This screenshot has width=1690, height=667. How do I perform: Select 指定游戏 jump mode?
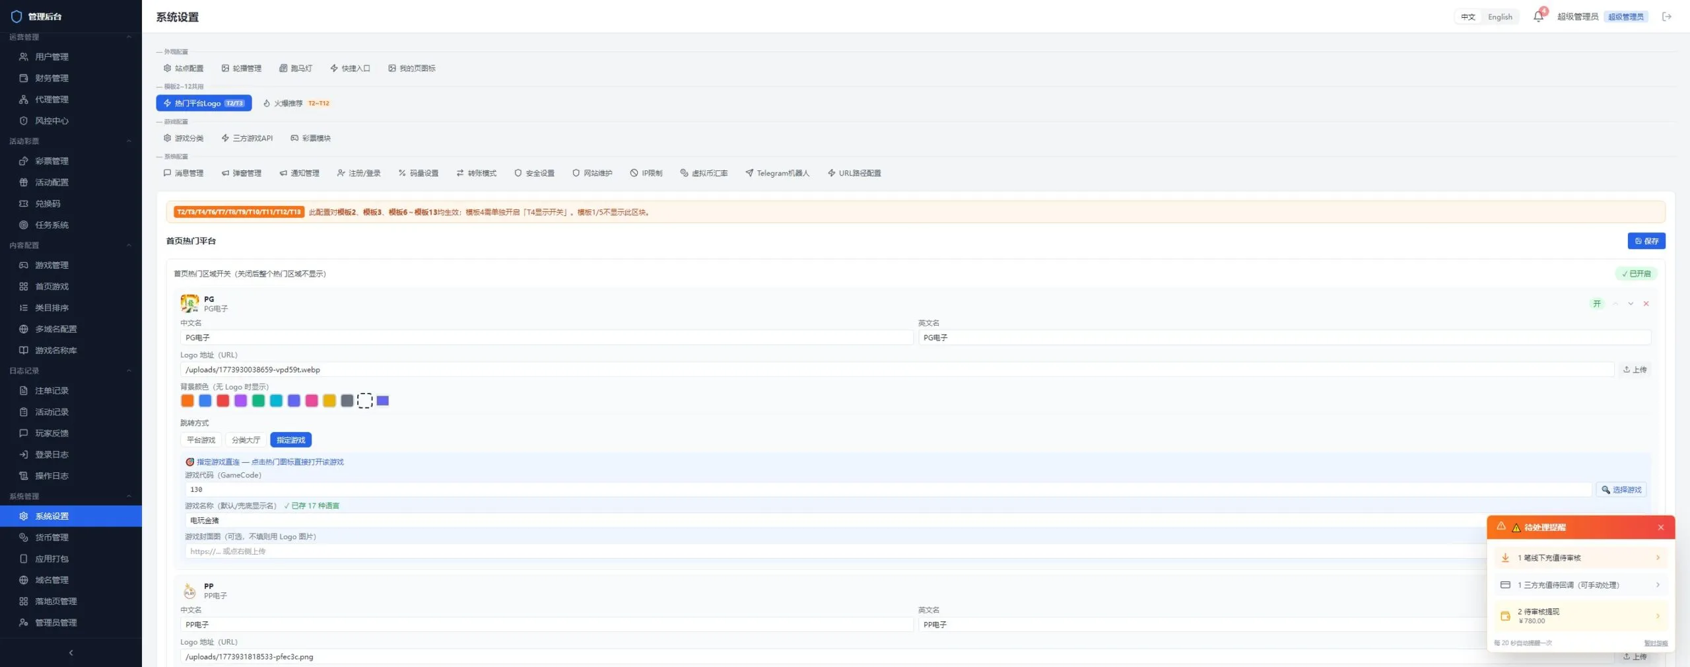point(290,440)
